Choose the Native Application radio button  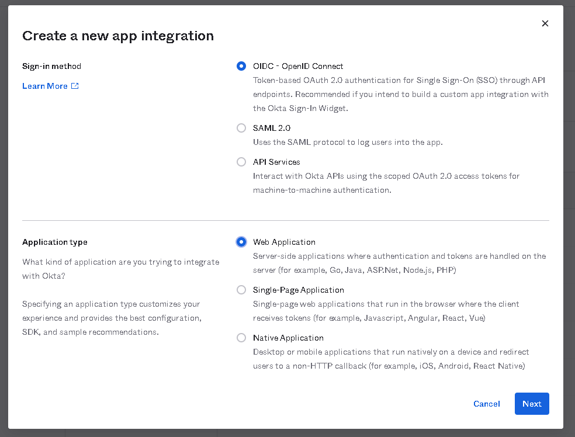pyautogui.click(x=241, y=338)
